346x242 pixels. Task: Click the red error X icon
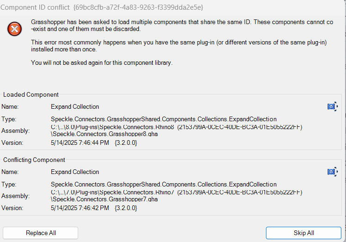(14, 29)
